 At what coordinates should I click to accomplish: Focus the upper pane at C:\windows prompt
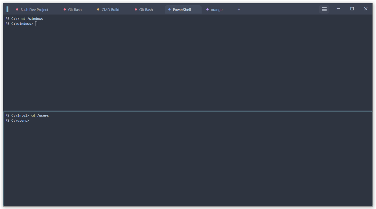pos(188,63)
